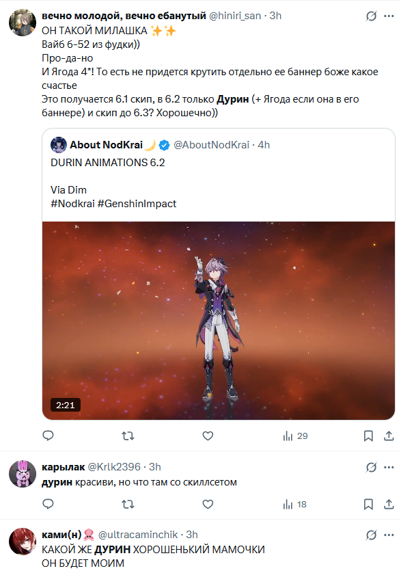Share the hiniri_san tweet

tap(389, 436)
